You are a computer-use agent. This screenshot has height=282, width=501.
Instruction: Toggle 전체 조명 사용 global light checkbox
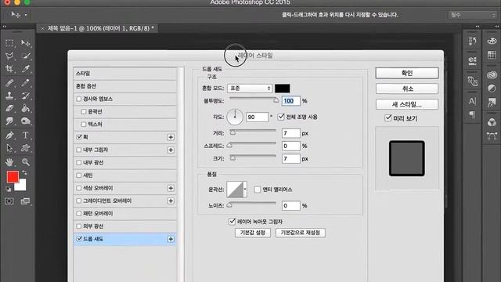[x=281, y=117]
